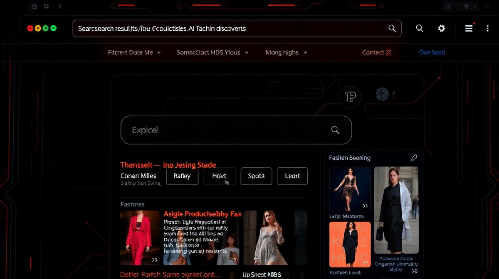Click the red icon next to Contect
The image size is (499, 279).
click(388, 52)
